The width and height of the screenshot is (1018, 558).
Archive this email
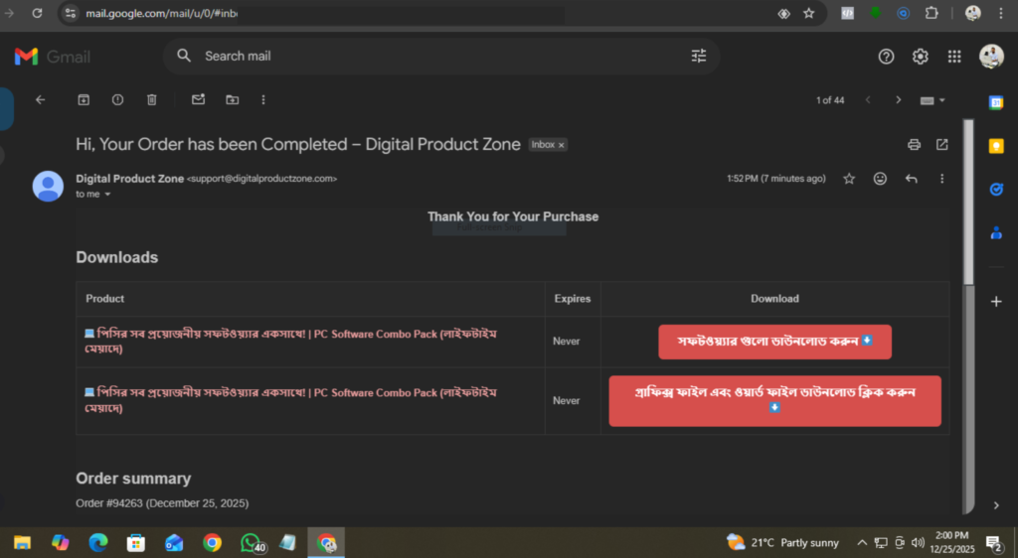pos(85,99)
